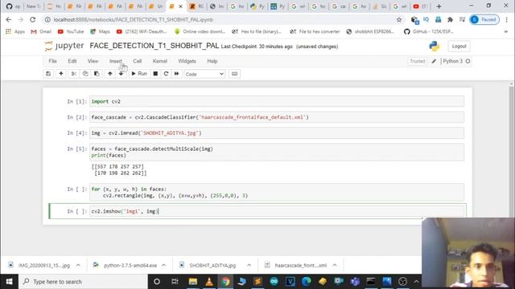Image resolution: width=515 pixels, height=289 pixels.
Task: Paste cells below icon
Action: (x=97, y=74)
